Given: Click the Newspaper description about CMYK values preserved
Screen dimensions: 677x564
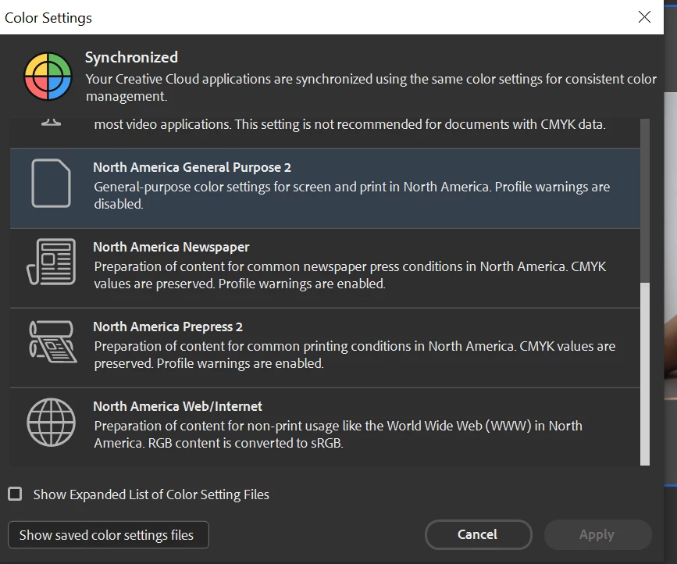Looking at the screenshot, I should pos(350,275).
